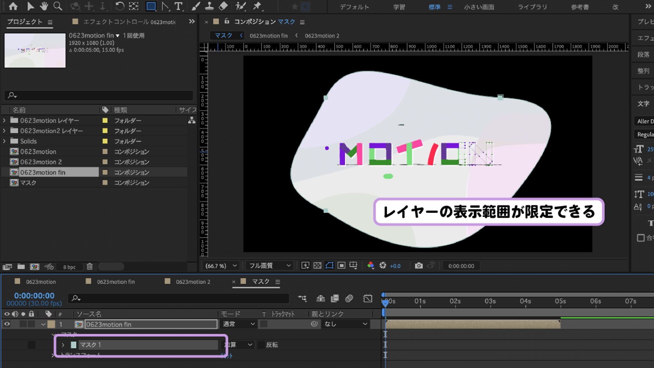Lock the 0623motion fin layer
This screenshot has height=368, width=654.
point(32,324)
